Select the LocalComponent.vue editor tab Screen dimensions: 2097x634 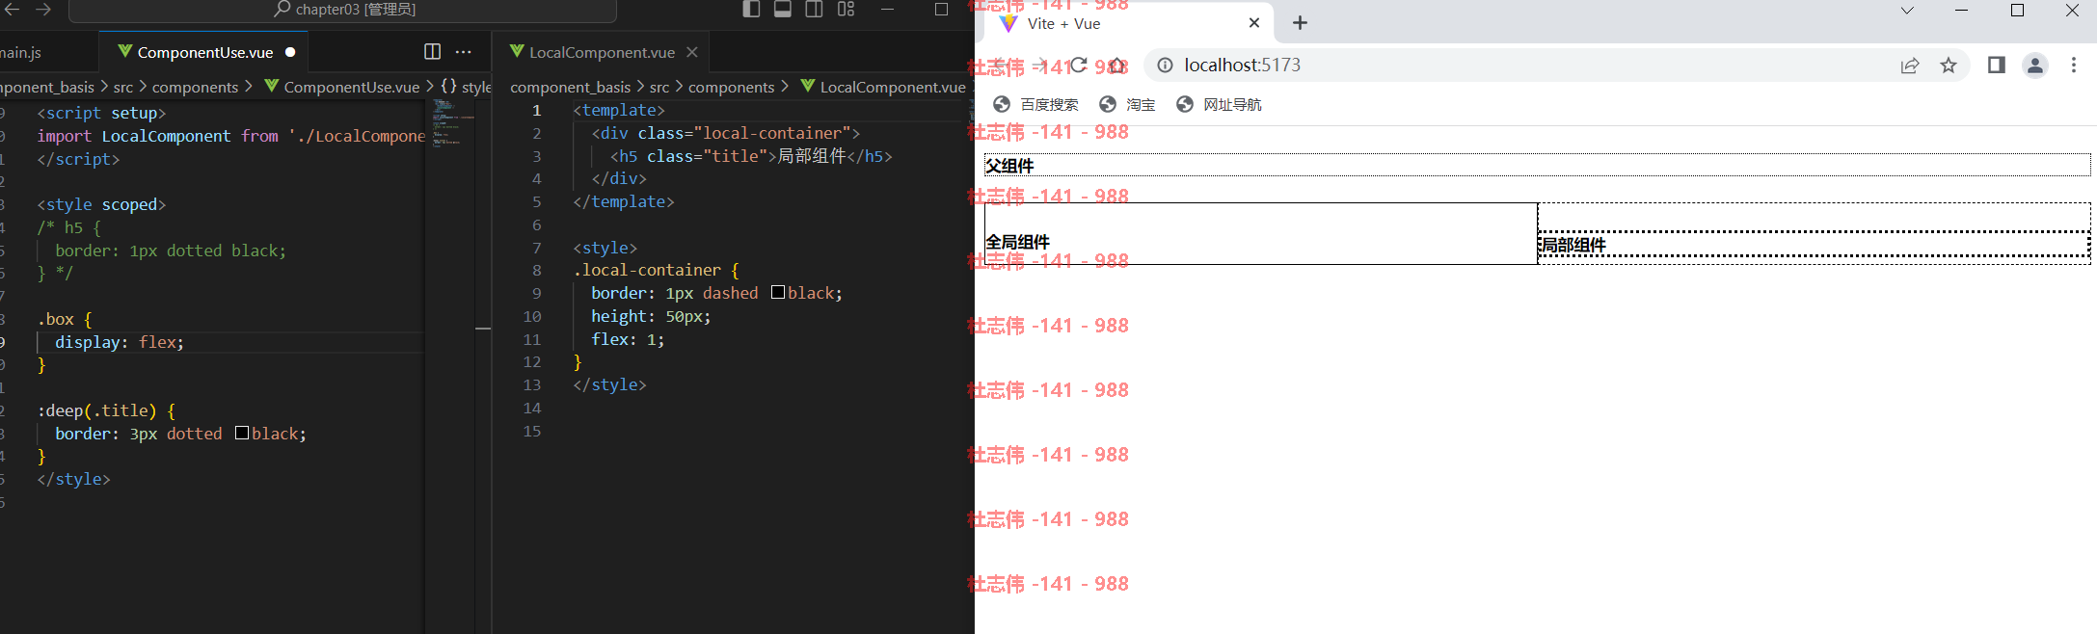(602, 52)
